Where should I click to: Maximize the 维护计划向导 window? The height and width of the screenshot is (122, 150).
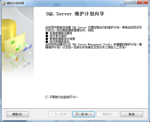click(134, 2)
